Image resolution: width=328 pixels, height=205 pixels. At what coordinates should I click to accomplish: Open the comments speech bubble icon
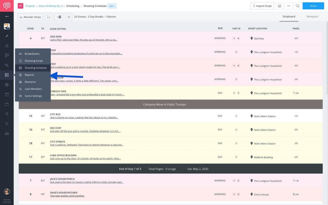298,6
